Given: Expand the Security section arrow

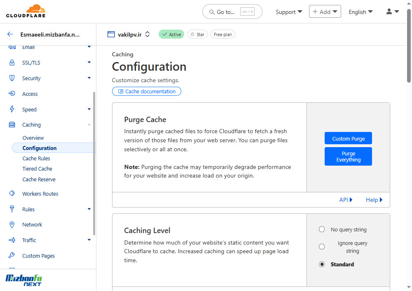Looking at the screenshot, I should click(89, 78).
